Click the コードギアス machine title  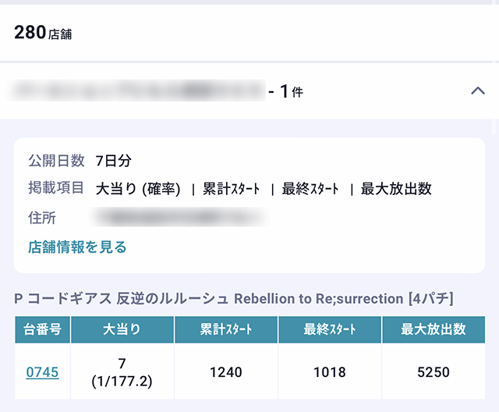[234, 299]
